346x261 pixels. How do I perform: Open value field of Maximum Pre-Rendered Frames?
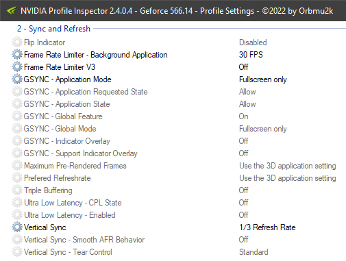[288, 166]
